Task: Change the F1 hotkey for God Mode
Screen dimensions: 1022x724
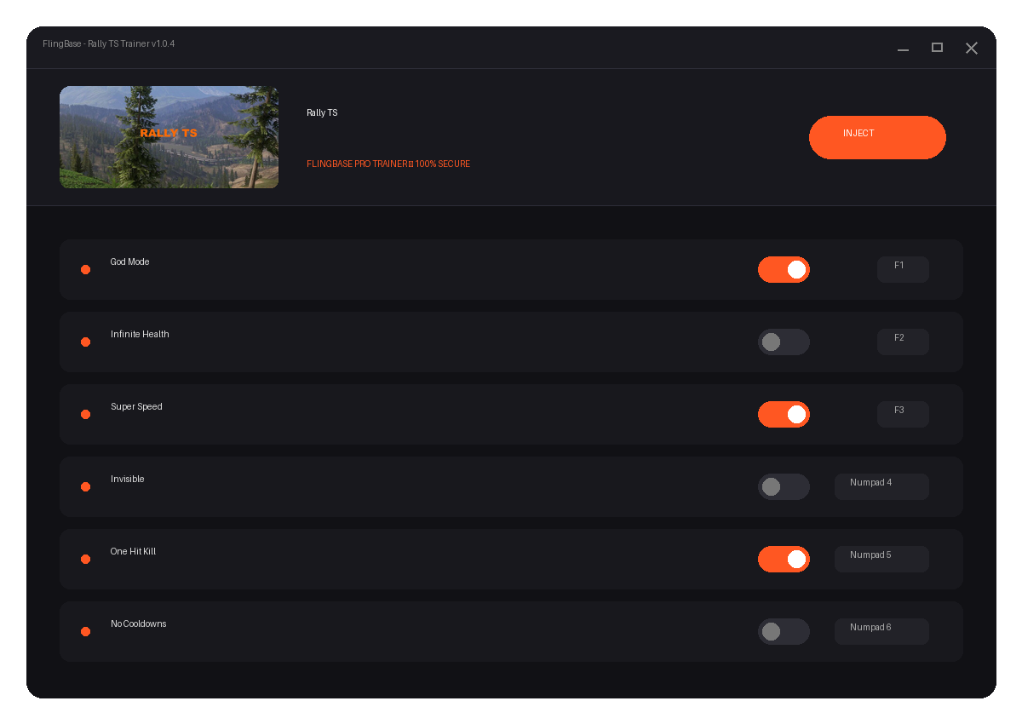Action: coord(903,269)
